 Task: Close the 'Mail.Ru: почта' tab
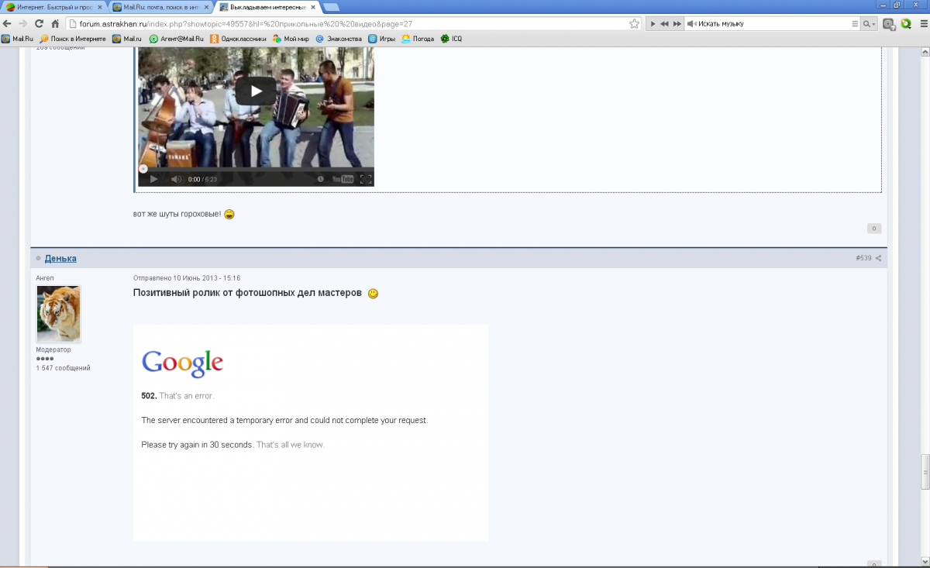click(206, 7)
